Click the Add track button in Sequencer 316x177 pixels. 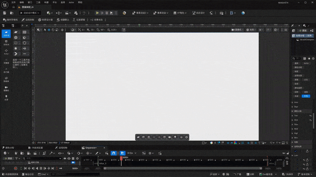tap(8, 158)
